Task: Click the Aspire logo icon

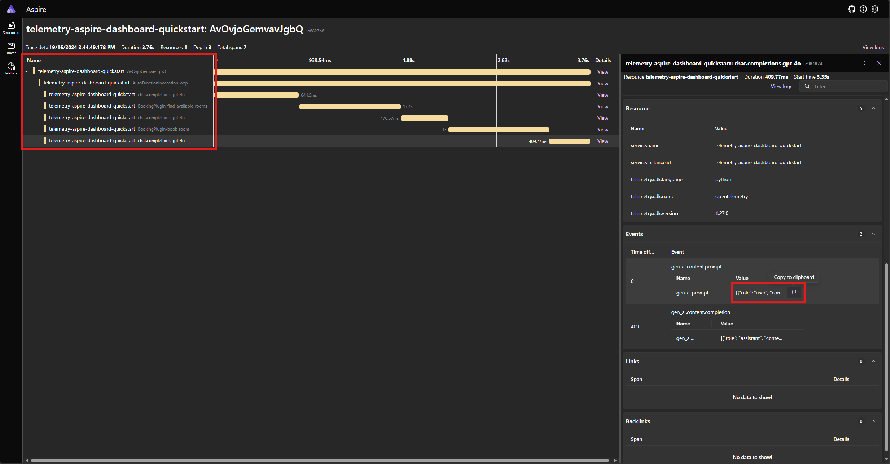Action: coord(11,9)
